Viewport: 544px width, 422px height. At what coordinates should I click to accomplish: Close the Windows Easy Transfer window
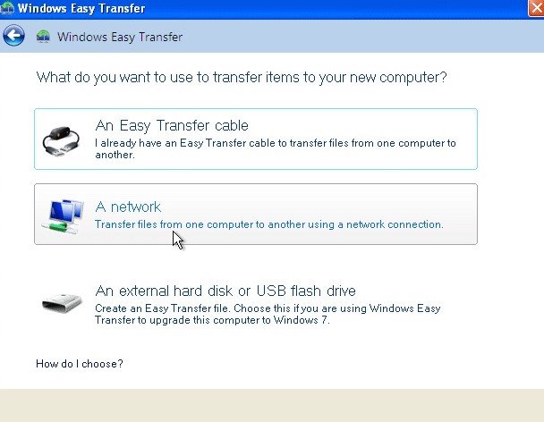pos(536,8)
